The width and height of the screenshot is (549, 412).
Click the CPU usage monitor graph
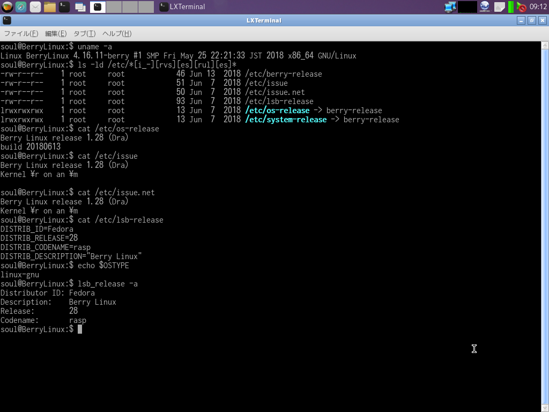(468, 6)
